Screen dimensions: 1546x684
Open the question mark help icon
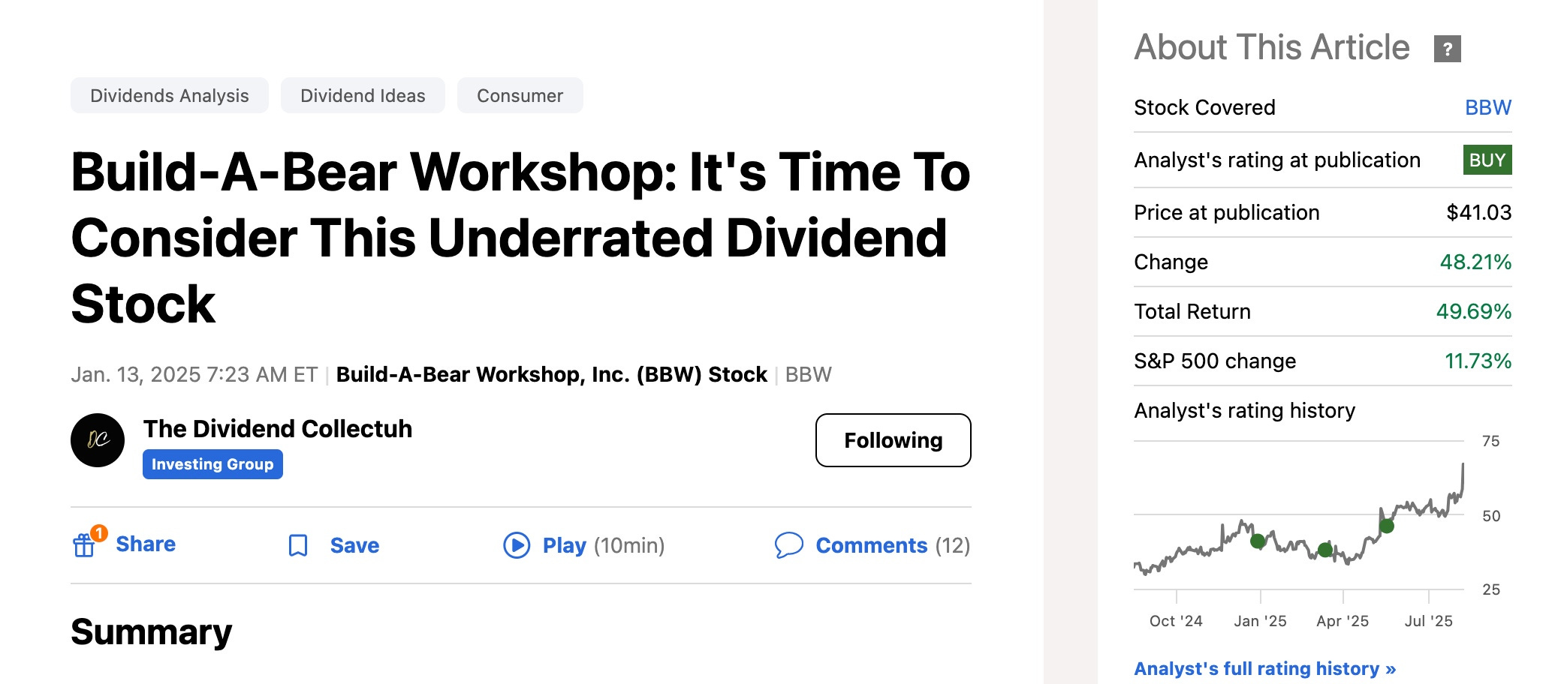click(1447, 49)
